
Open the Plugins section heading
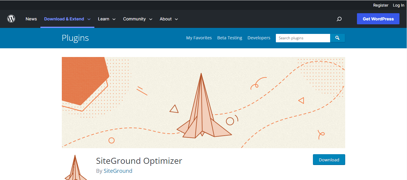[75, 38]
